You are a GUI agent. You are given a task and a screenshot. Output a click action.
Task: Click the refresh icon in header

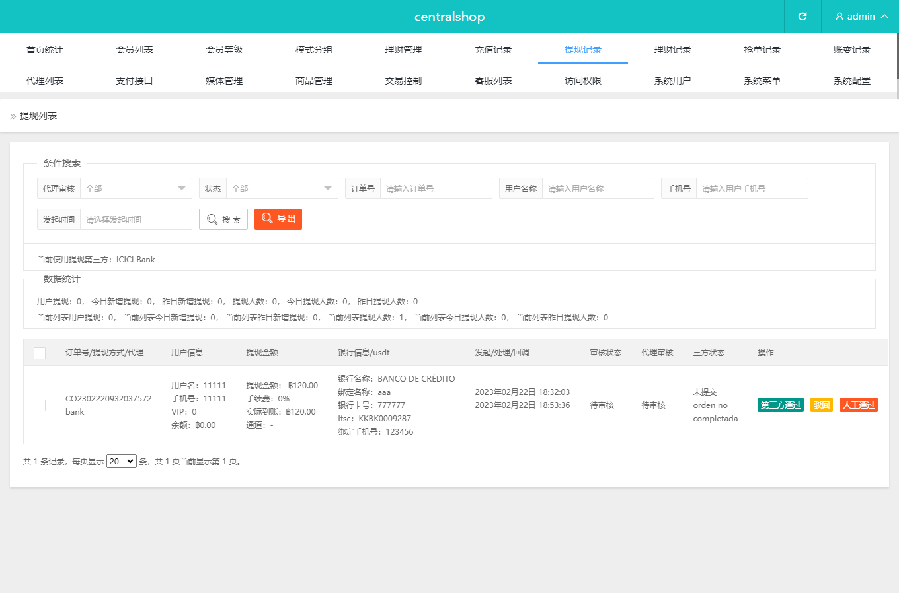[802, 17]
